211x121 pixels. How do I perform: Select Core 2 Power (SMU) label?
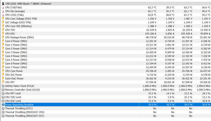(x=16, y=49)
